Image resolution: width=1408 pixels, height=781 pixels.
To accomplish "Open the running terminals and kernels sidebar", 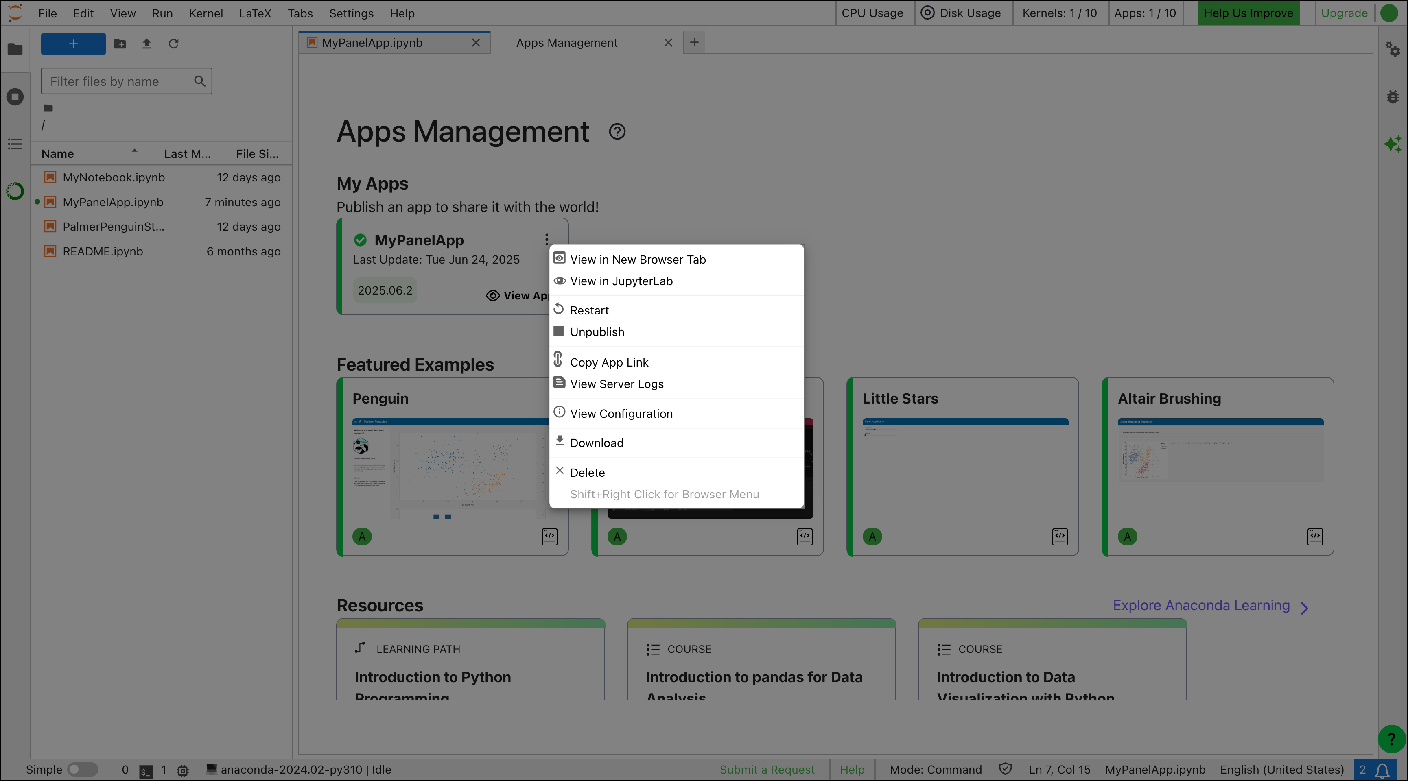I will pos(15,97).
